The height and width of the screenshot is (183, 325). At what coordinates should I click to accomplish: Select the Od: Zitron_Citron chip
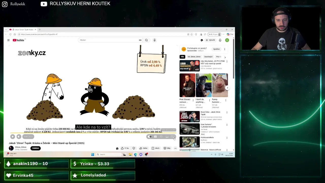pos(194,57)
